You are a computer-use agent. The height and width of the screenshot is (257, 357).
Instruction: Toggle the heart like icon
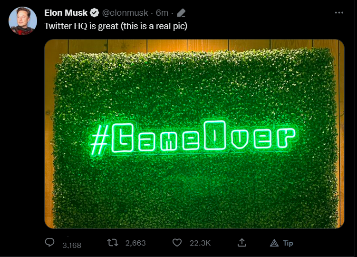coord(177,243)
